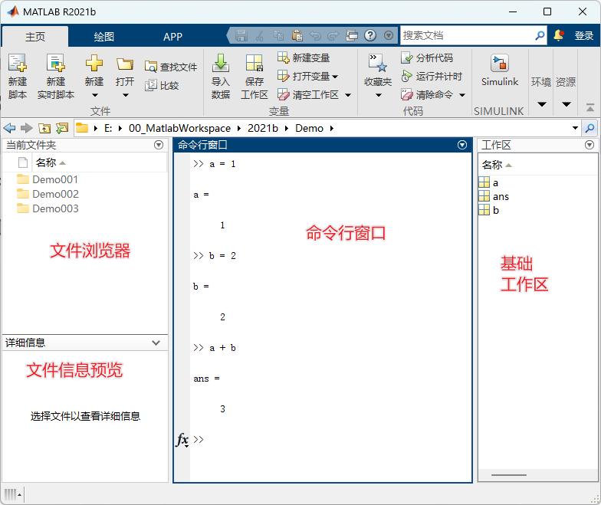Expand the 清除命令 dropdown arrow
The image size is (601, 505).
(x=462, y=95)
